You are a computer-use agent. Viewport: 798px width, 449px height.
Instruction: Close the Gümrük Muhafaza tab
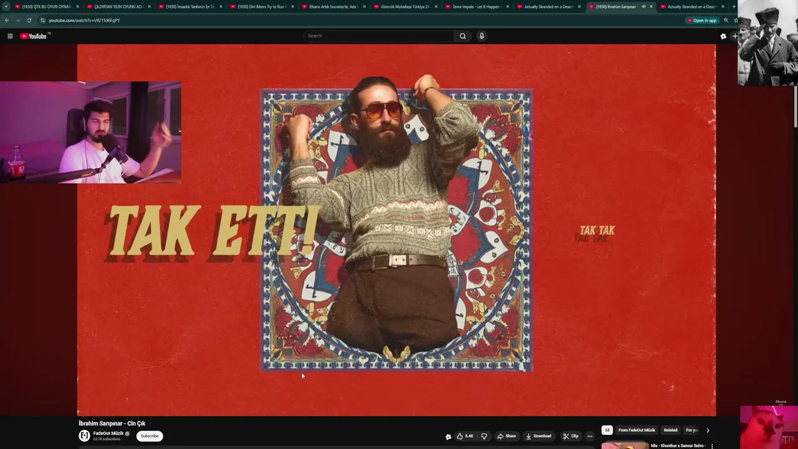click(x=436, y=7)
